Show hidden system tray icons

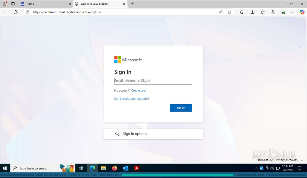click(x=256, y=168)
